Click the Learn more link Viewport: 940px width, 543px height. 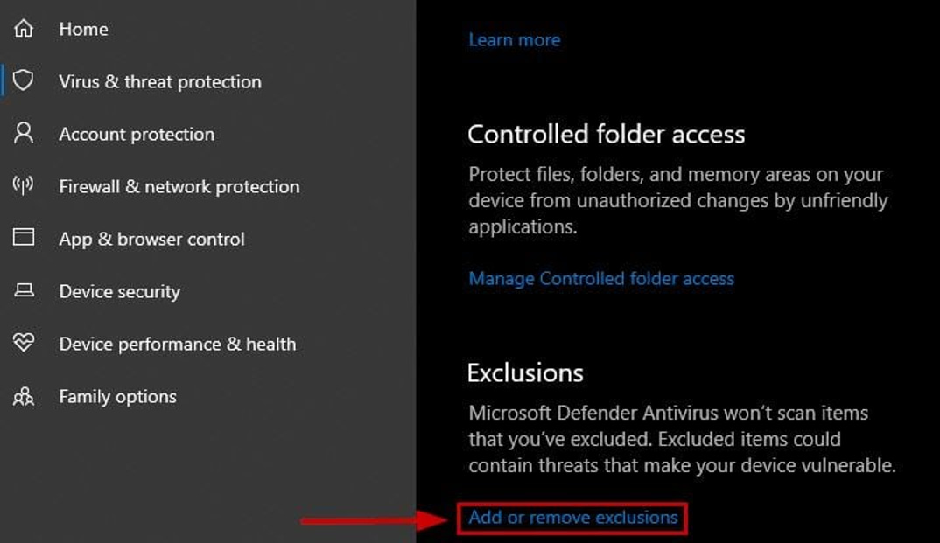click(515, 39)
